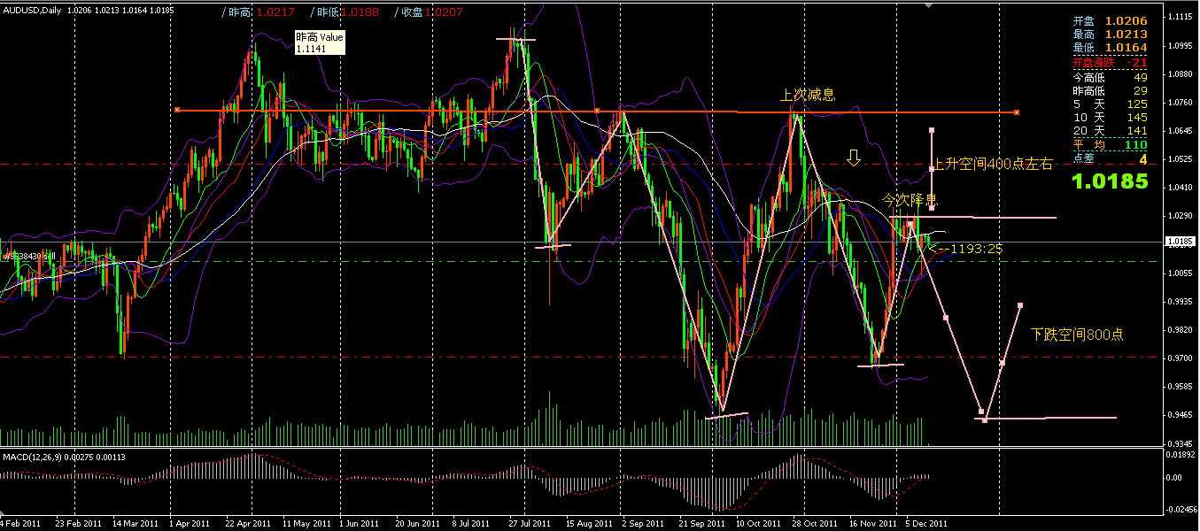The image size is (1200, 531).
Task: Click the 昨高低 29 row
Action: coord(1111,91)
